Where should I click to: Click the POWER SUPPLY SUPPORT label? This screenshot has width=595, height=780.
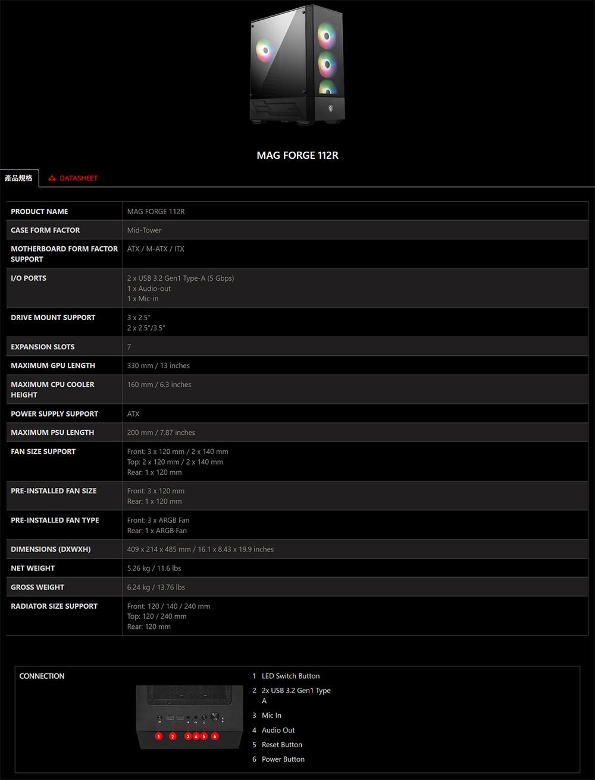point(55,414)
